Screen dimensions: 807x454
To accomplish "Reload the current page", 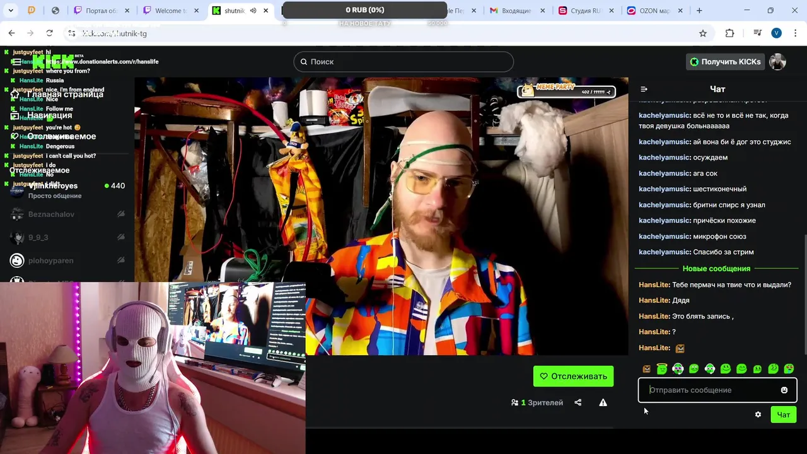I will tap(49, 33).
